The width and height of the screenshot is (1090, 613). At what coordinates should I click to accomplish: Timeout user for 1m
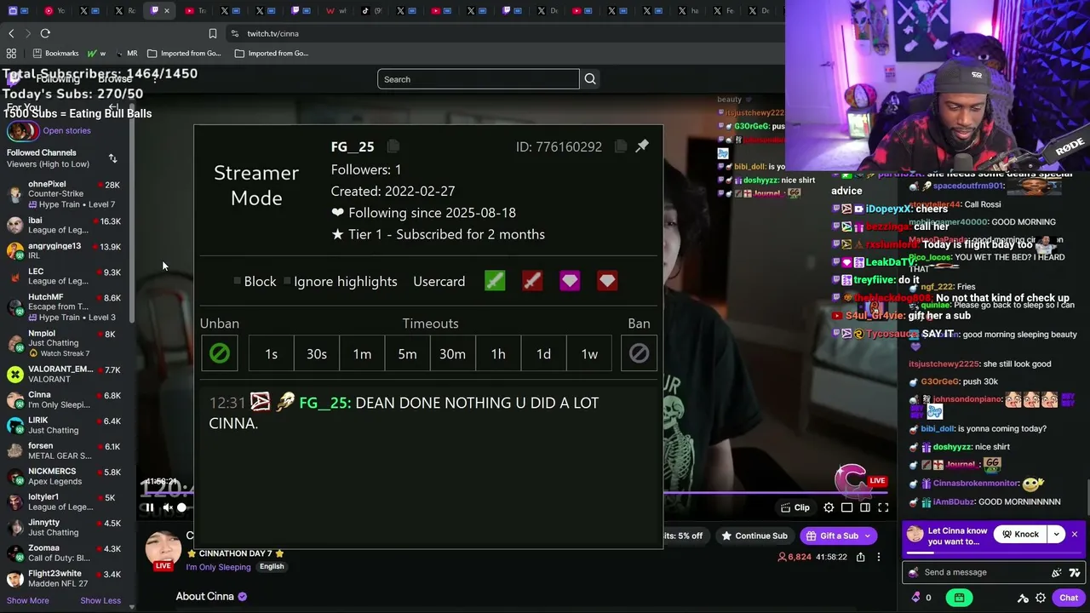pyautogui.click(x=362, y=353)
